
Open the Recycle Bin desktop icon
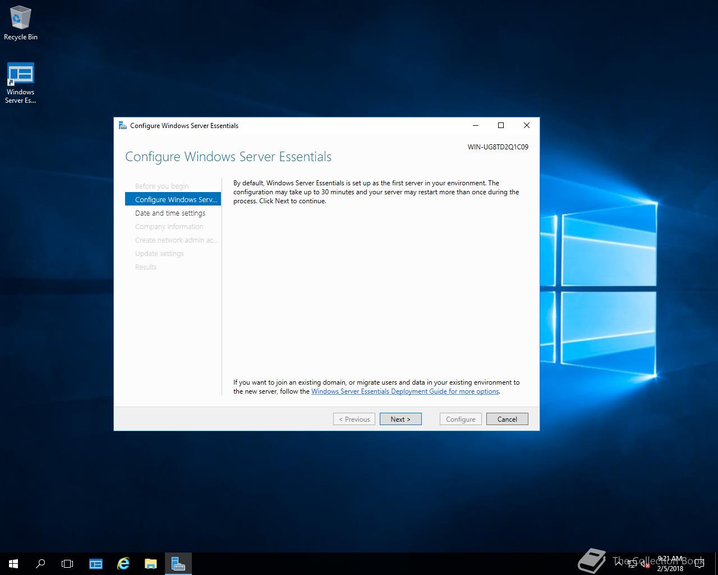pos(21,24)
